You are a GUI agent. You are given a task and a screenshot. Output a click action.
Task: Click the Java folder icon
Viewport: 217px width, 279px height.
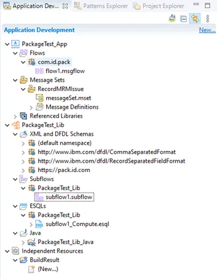click(x=23, y=233)
